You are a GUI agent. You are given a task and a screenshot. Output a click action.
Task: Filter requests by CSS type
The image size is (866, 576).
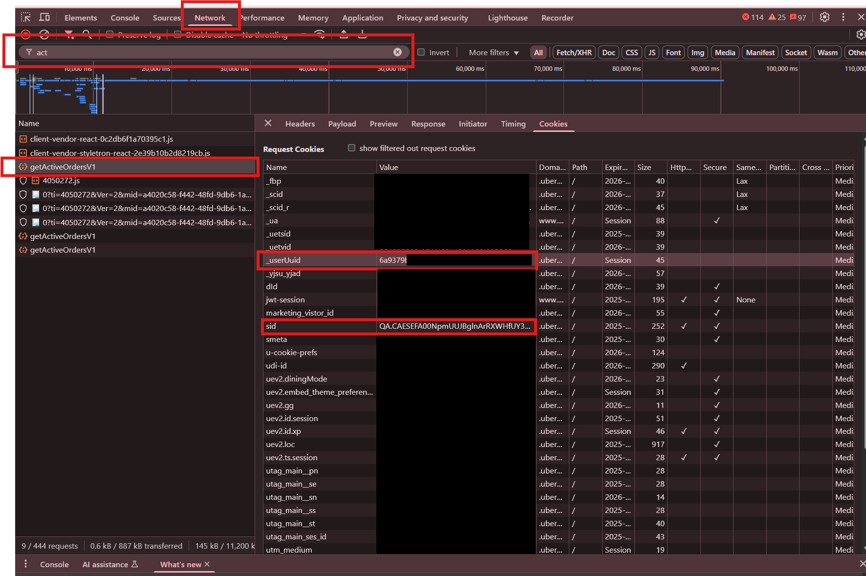[x=631, y=52]
